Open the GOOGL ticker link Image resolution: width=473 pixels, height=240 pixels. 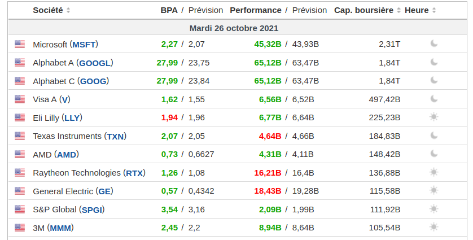click(x=95, y=63)
